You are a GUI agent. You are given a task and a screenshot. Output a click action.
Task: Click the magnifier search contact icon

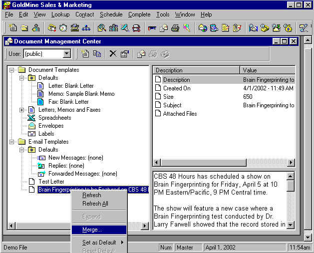(x=102, y=28)
